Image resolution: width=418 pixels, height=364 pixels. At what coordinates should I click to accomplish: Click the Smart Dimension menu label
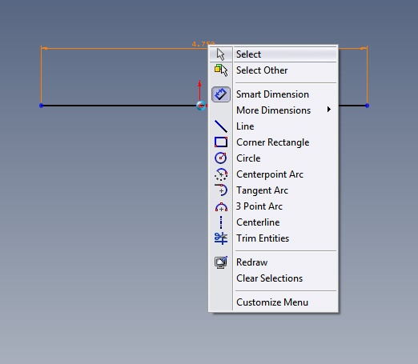point(272,94)
